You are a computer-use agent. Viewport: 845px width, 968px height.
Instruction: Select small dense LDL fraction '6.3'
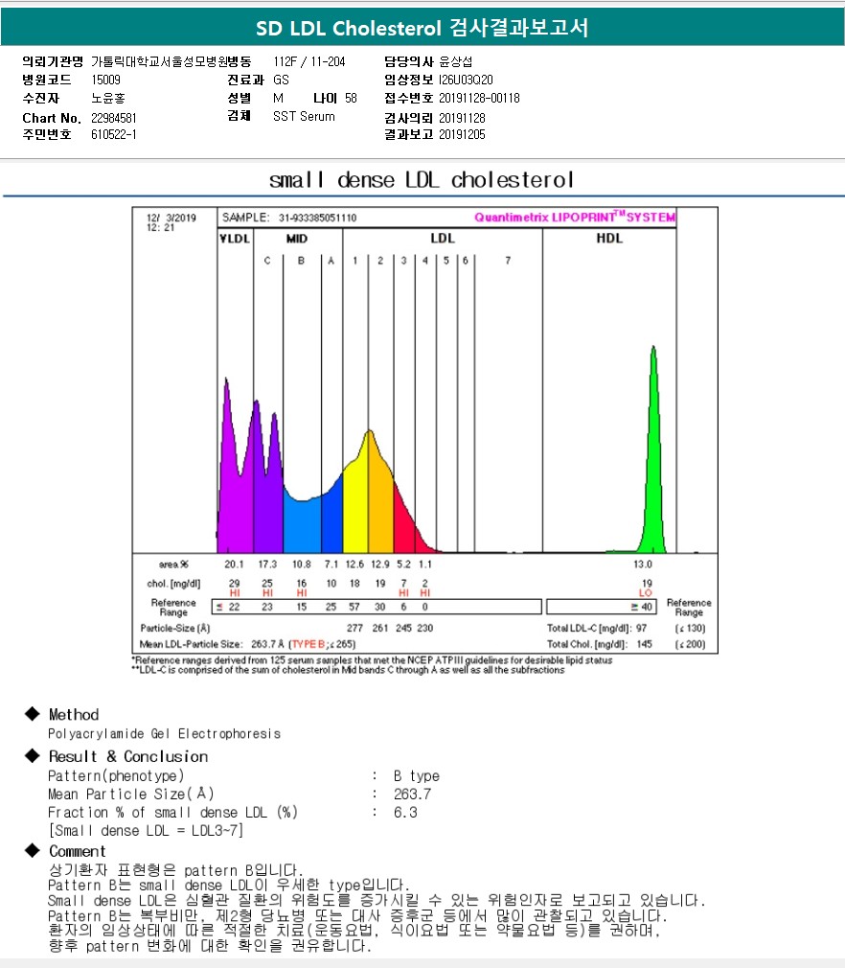point(405,813)
